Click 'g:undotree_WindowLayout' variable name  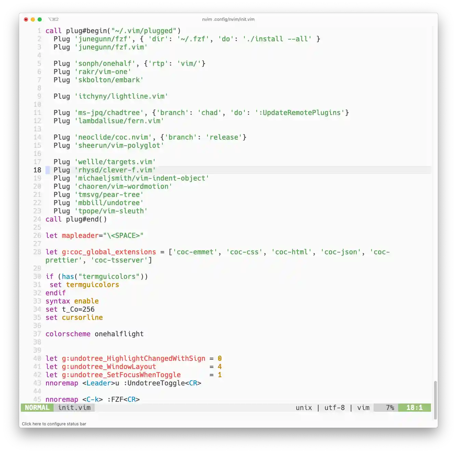point(109,367)
